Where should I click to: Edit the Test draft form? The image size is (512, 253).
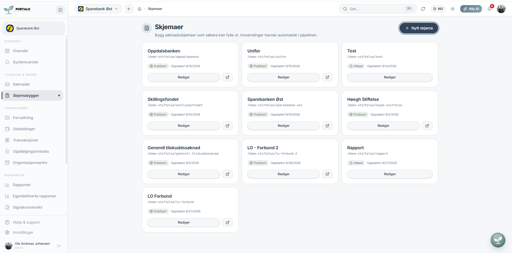point(390,77)
